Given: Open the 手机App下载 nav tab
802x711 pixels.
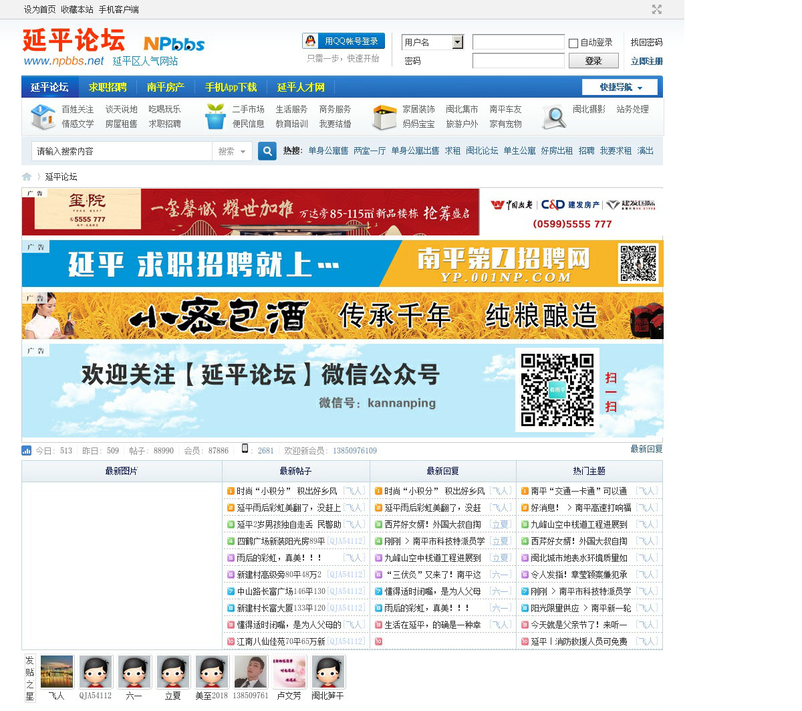Looking at the screenshot, I should point(231,87).
